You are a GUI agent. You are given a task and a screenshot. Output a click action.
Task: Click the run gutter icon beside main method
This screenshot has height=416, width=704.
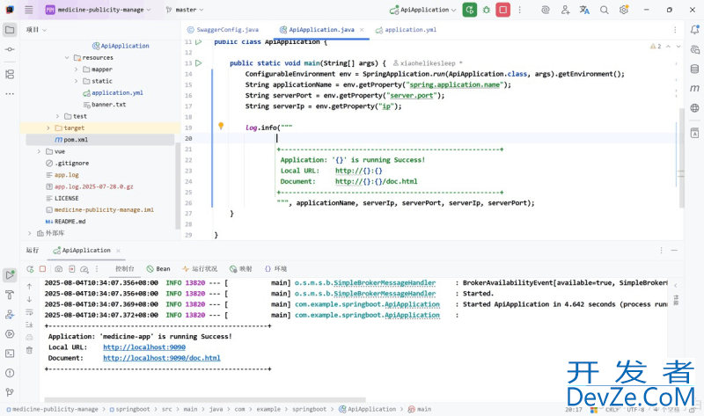coord(199,63)
